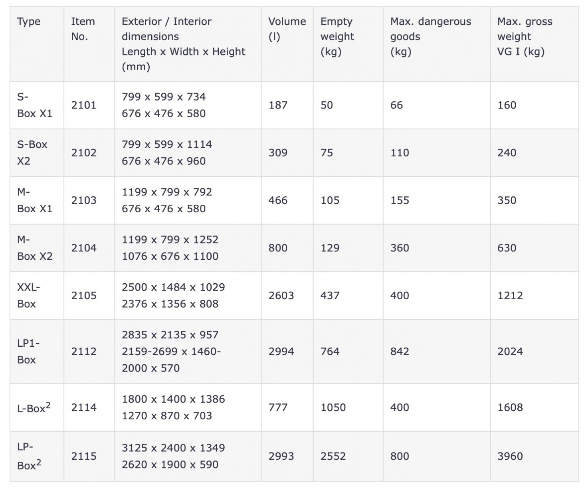
Task: Click the Max. gross weight header
Action: click(525, 37)
